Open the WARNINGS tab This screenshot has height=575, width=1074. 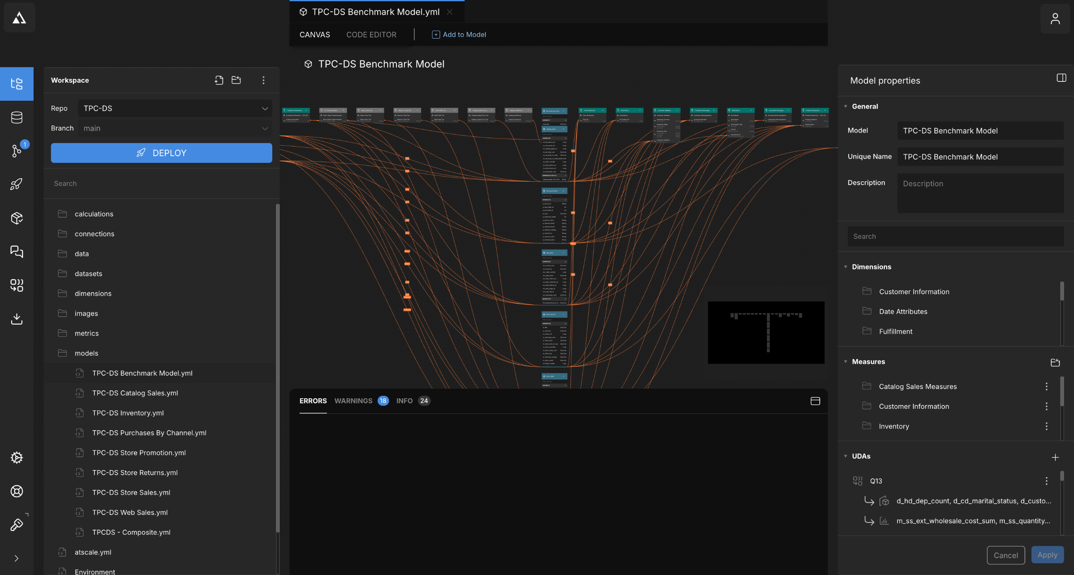point(353,401)
